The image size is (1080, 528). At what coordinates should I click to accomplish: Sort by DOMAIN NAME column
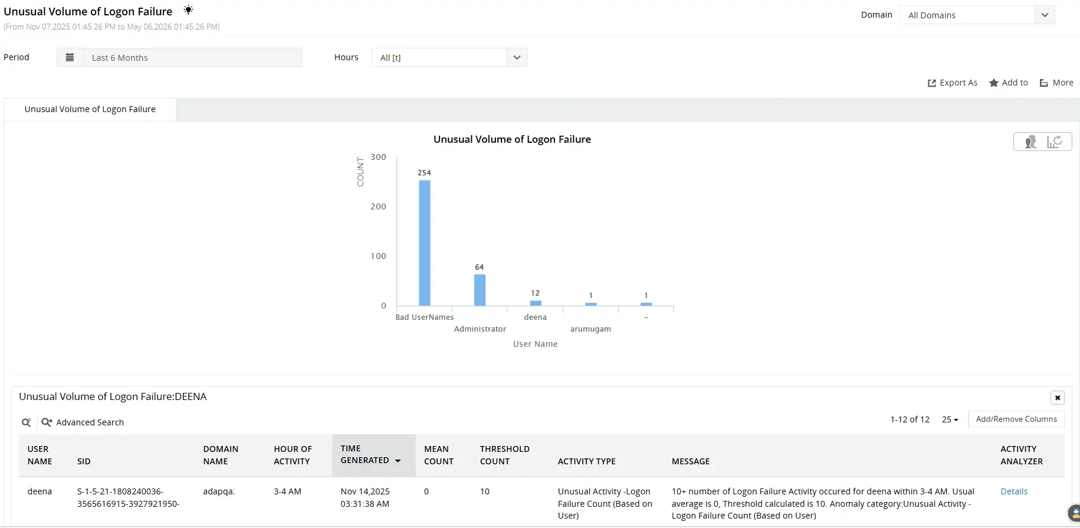(221, 455)
